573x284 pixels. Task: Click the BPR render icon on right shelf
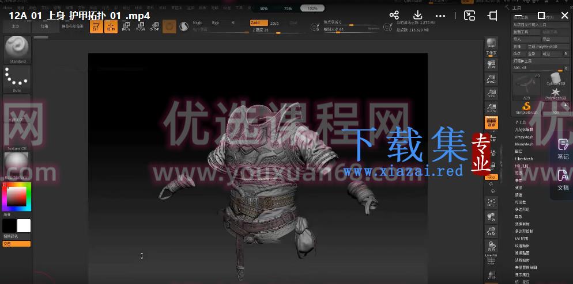[492, 43]
